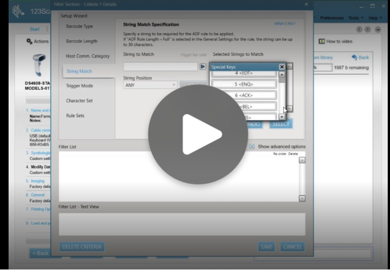This screenshot has height=270, width=390.
Task: Select Host Comm. Category step
Action: tap(87, 56)
